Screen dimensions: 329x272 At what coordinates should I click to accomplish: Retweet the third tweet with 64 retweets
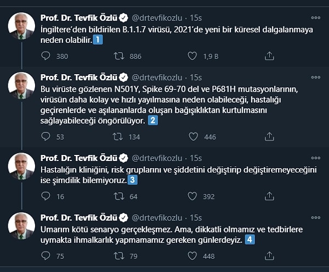click(118, 196)
